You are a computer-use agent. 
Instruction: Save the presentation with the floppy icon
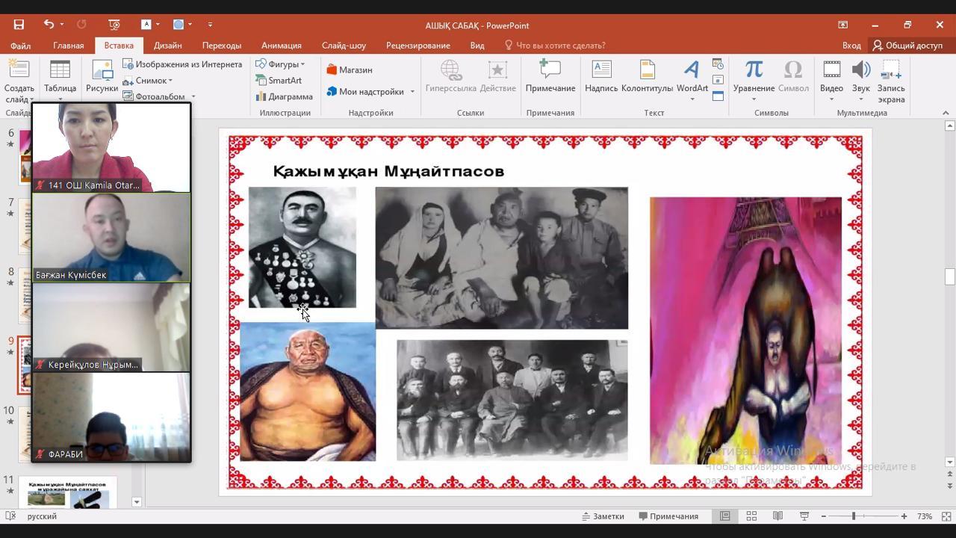click(x=19, y=25)
